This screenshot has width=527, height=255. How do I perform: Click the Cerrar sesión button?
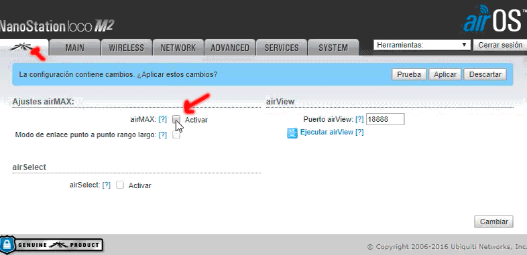[x=500, y=45]
